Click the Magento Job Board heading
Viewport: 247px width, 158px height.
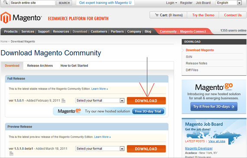[204, 124]
